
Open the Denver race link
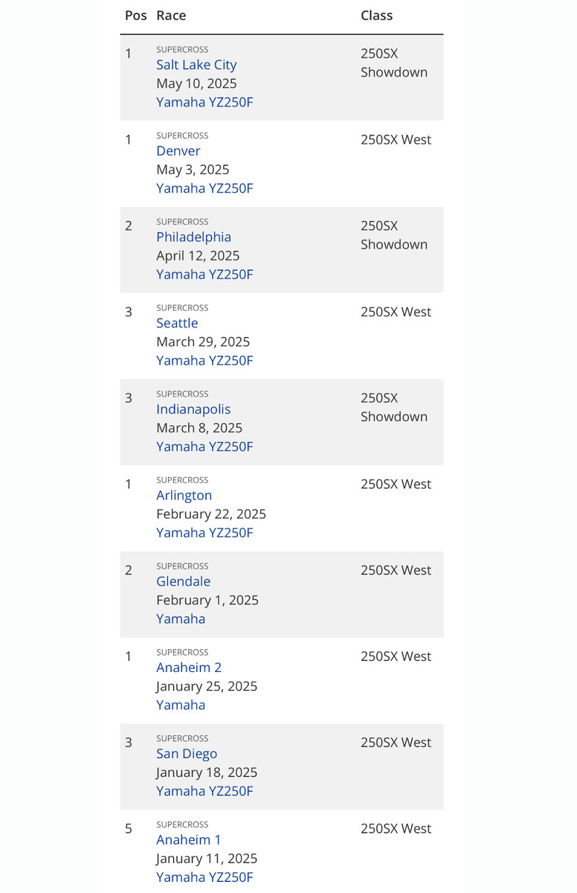coord(178,151)
